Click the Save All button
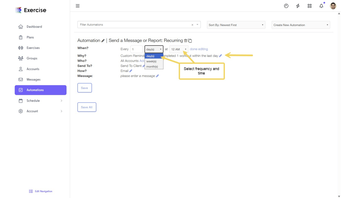 pos(87,107)
